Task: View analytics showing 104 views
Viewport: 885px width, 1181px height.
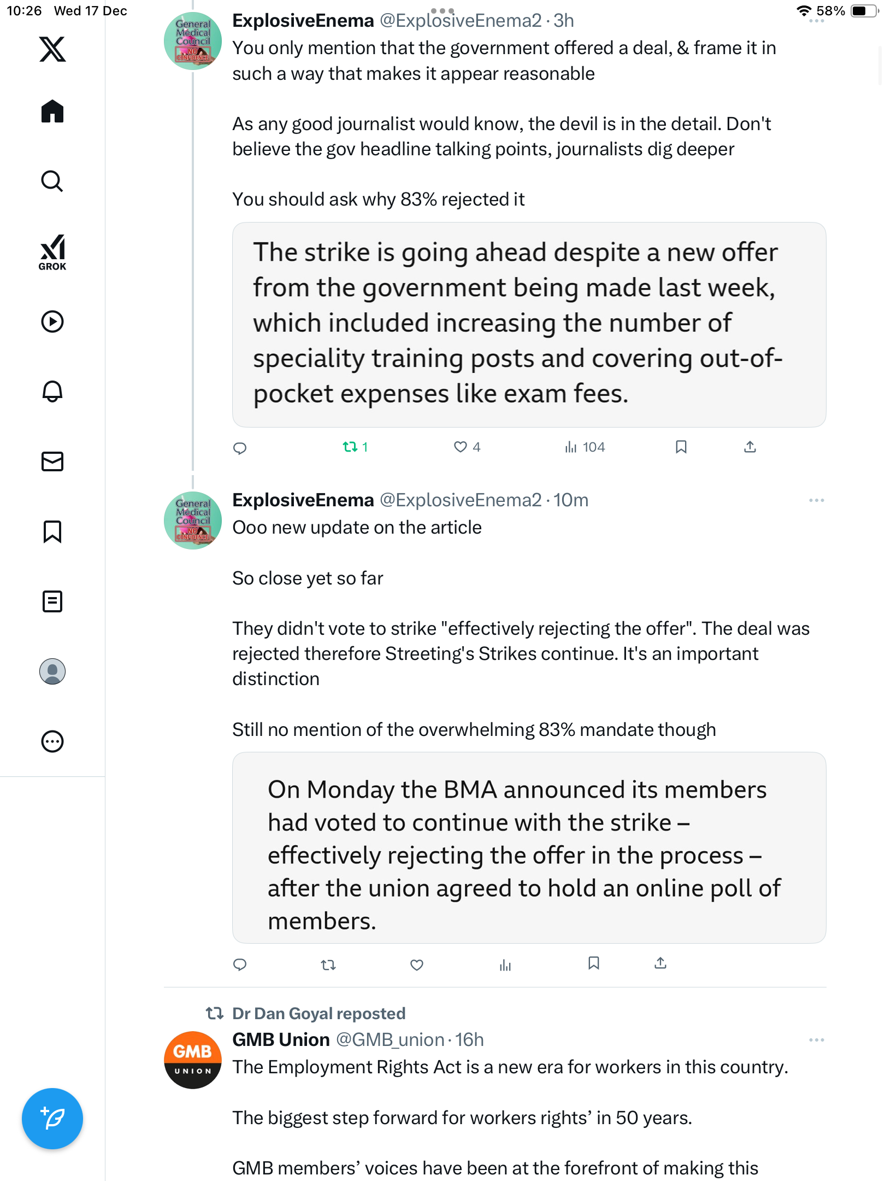Action: point(585,447)
